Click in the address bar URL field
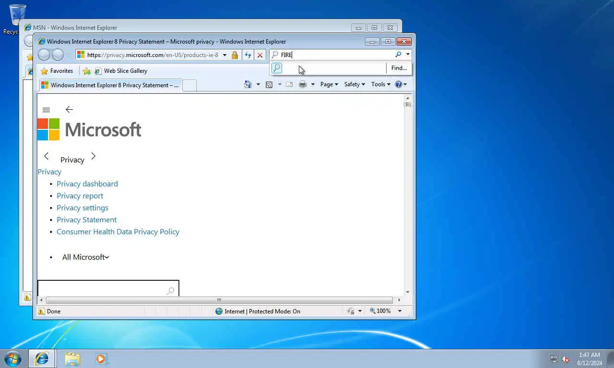This screenshot has height=368, width=614. [x=153, y=55]
